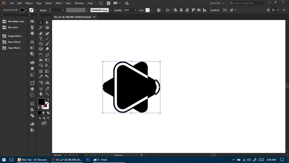Open the File menu
Image resolution: width=289 pixels, height=163 pixels.
click(12, 3)
